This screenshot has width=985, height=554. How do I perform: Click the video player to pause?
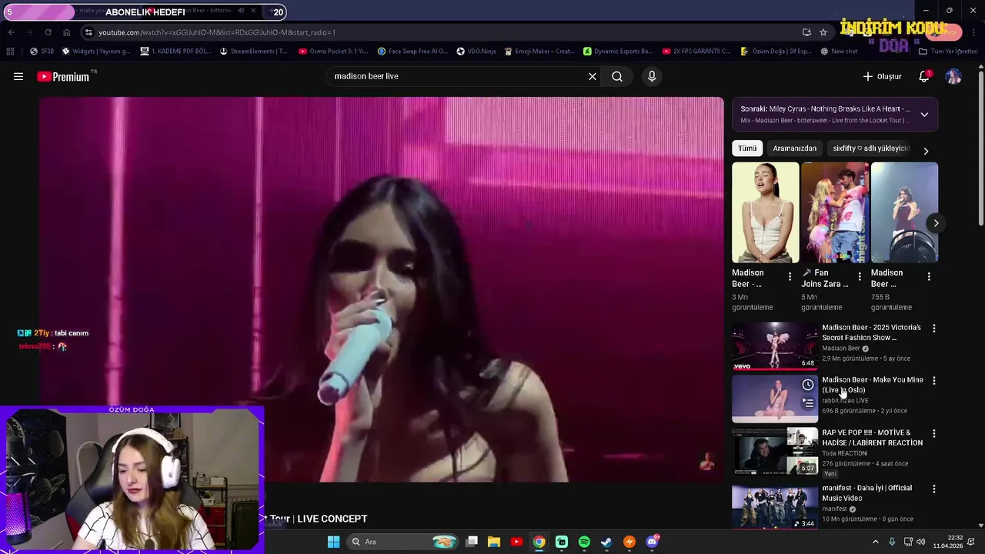[x=381, y=289]
